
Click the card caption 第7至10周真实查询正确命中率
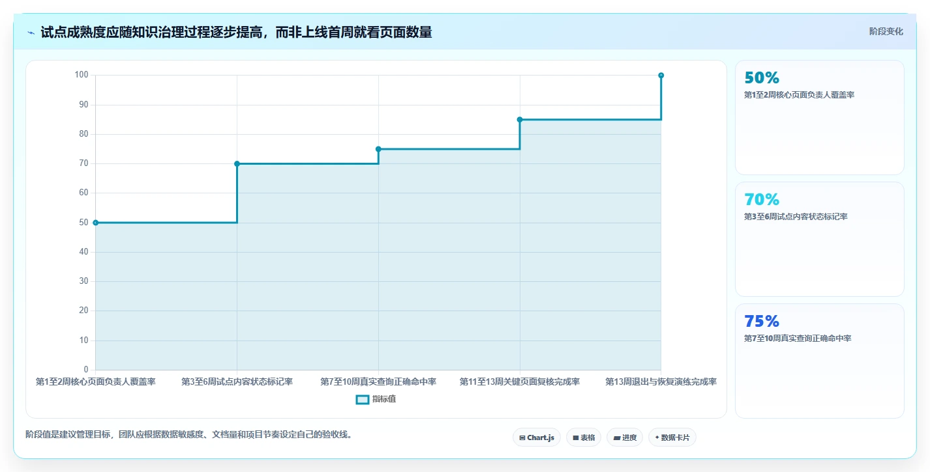click(798, 339)
